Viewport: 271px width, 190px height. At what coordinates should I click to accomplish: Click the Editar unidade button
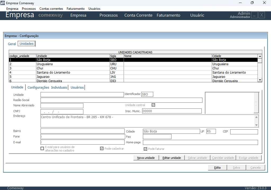point(171,158)
